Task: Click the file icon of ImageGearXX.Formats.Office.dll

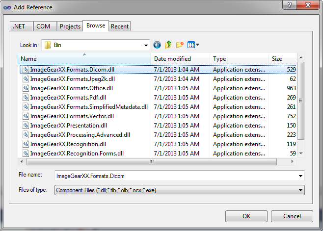Action: click(26, 88)
